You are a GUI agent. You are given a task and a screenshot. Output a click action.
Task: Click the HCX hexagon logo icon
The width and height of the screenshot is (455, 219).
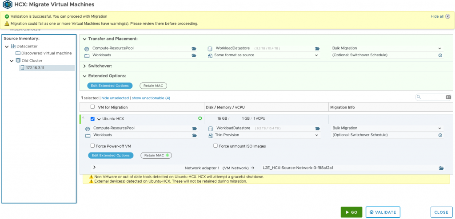point(8,5)
